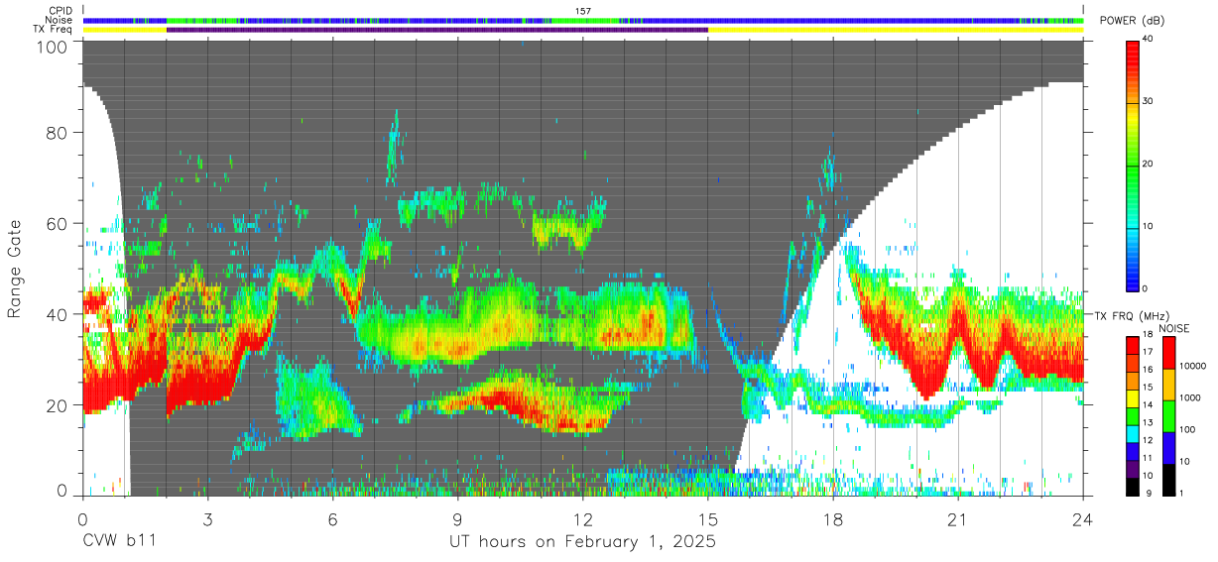Click the "CVW b11" radar beam label
The height and width of the screenshot is (562, 1218).
tap(119, 542)
